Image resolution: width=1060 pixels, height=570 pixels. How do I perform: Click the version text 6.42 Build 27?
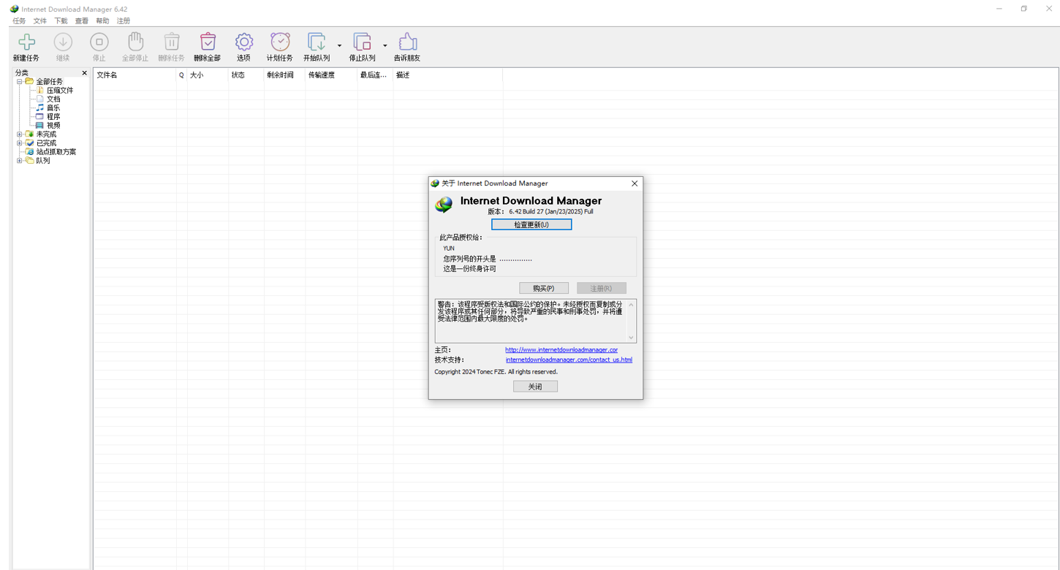click(x=551, y=211)
